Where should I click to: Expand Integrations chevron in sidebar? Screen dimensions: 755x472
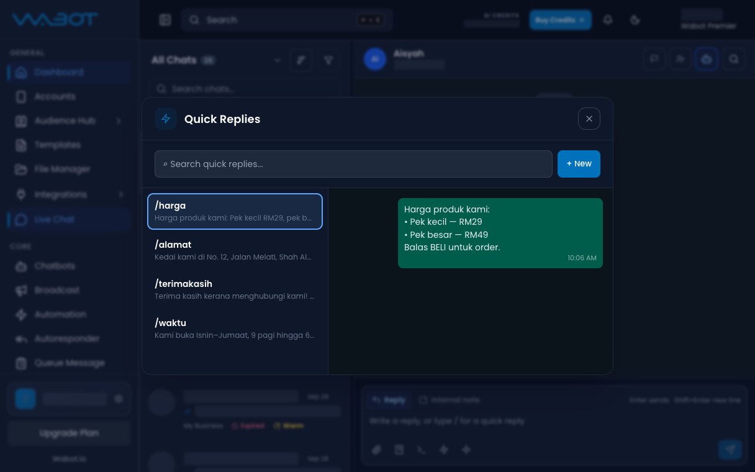120,194
